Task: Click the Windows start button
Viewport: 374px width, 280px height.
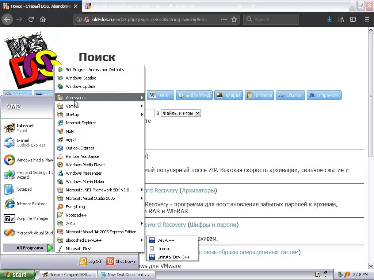Action: point(17,275)
